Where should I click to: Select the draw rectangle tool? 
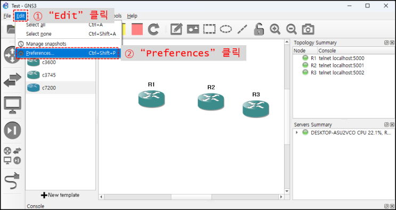pos(209,29)
